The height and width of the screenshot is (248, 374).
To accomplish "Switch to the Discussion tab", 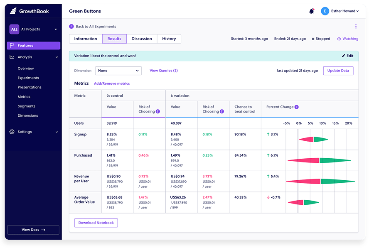I will (142, 38).
